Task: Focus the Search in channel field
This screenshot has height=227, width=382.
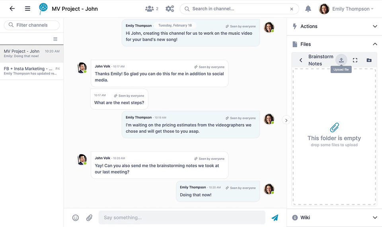Action: click(x=239, y=9)
